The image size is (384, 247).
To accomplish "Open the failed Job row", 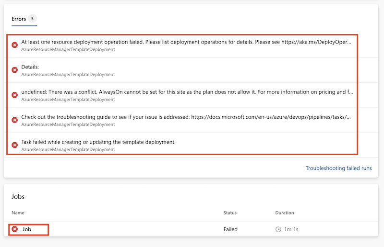I will (191, 229).
